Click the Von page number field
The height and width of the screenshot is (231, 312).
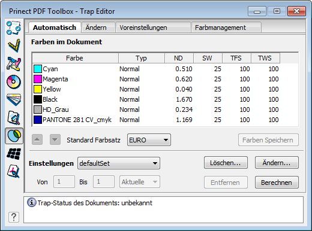pyautogui.click(x=64, y=182)
